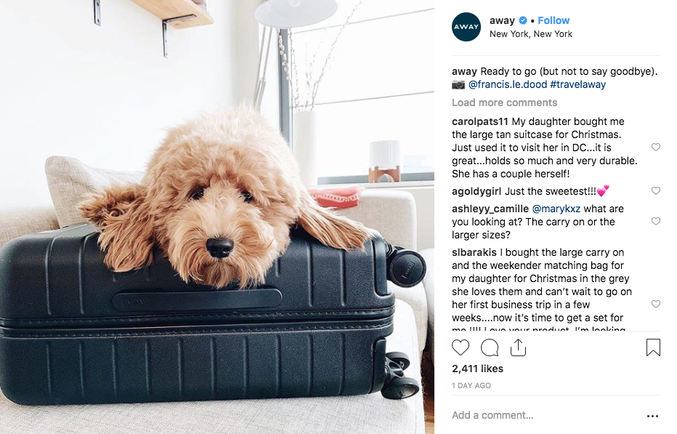Viewport: 677px width, 434px height.
Task: Open the dog on suitcase photo
Action: 217,217
